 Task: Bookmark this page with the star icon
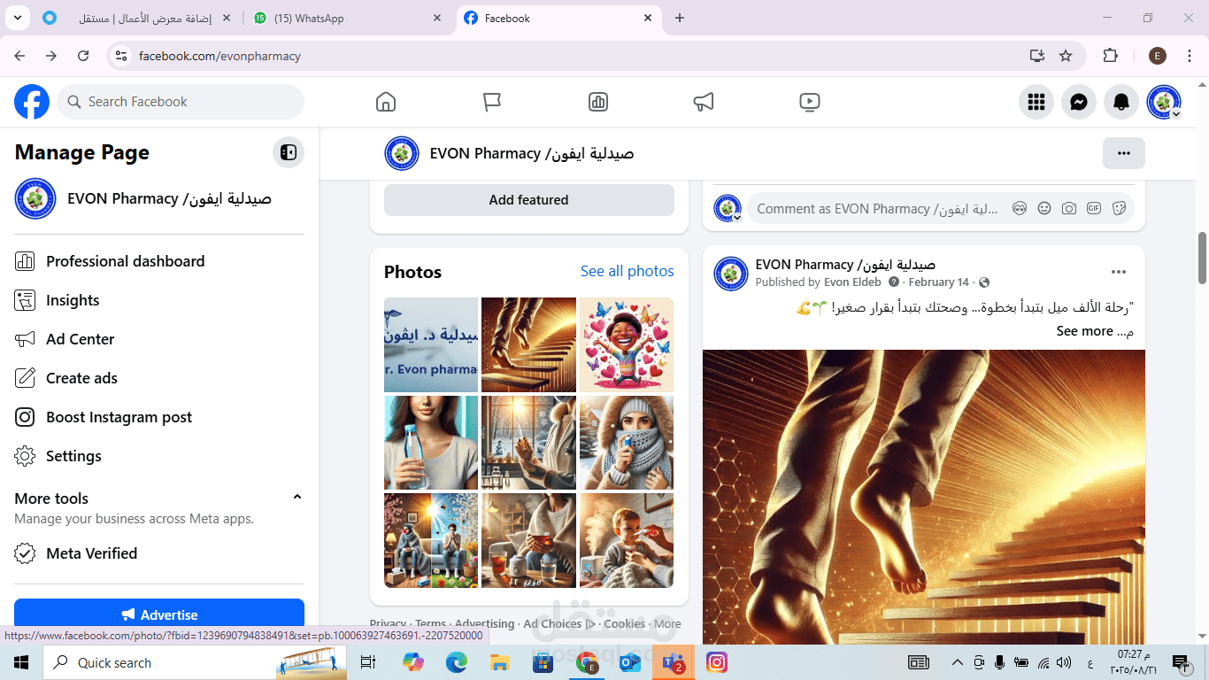(x=1066, y=56)
